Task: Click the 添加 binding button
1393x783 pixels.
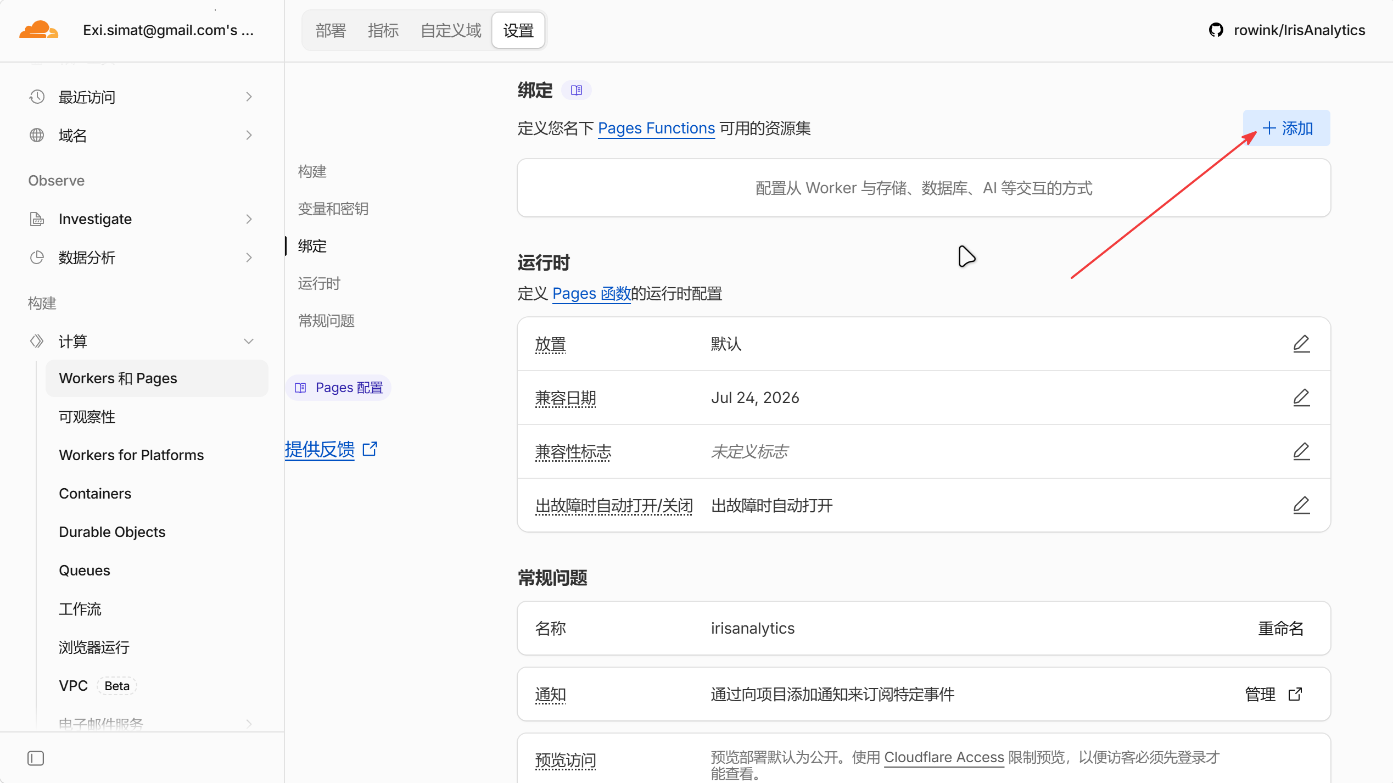Action: [1286, 128]
